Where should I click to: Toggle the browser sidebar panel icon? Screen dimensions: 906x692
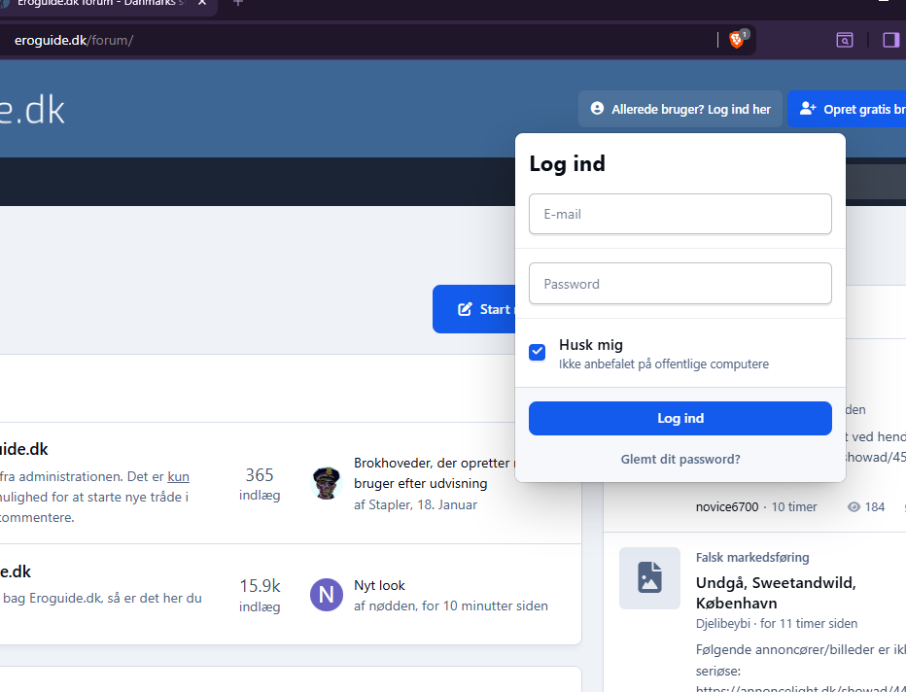tap(891, 40)
